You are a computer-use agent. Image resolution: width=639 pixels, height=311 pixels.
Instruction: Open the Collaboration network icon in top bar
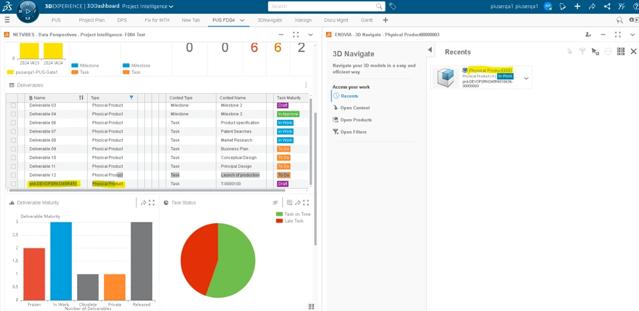coord(607,6)
